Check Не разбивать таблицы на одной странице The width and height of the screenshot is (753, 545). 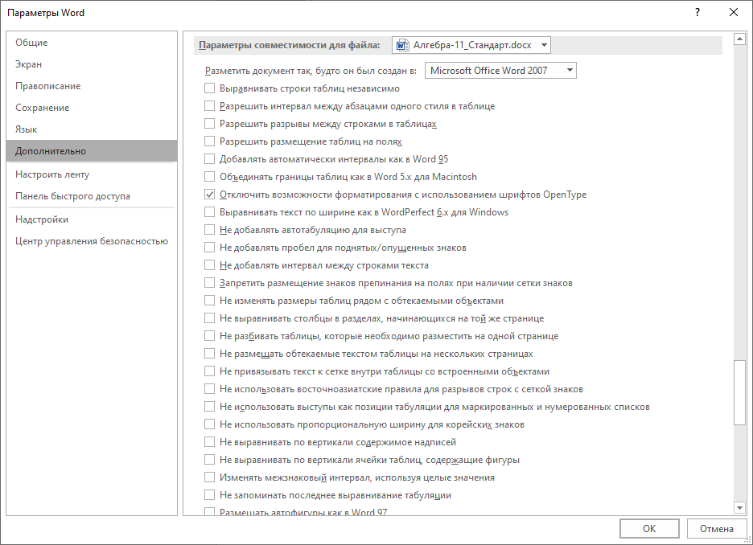[209, 336]
